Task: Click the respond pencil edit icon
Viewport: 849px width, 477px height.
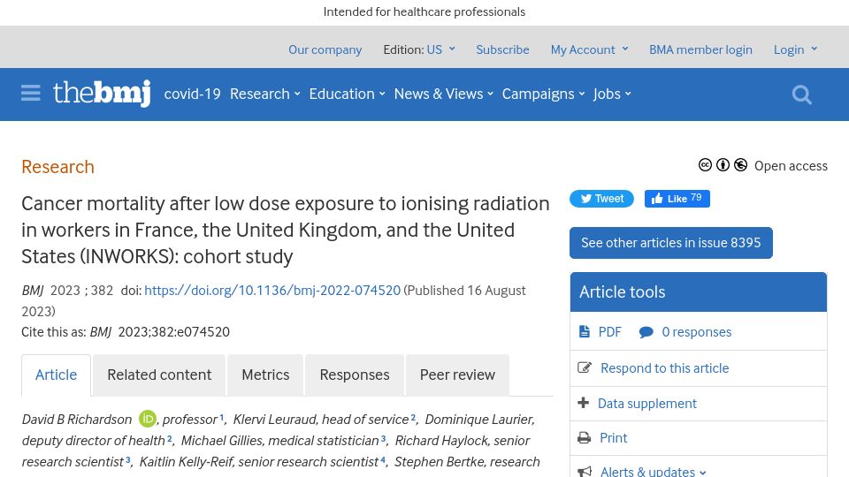Action: pos(585,367)
